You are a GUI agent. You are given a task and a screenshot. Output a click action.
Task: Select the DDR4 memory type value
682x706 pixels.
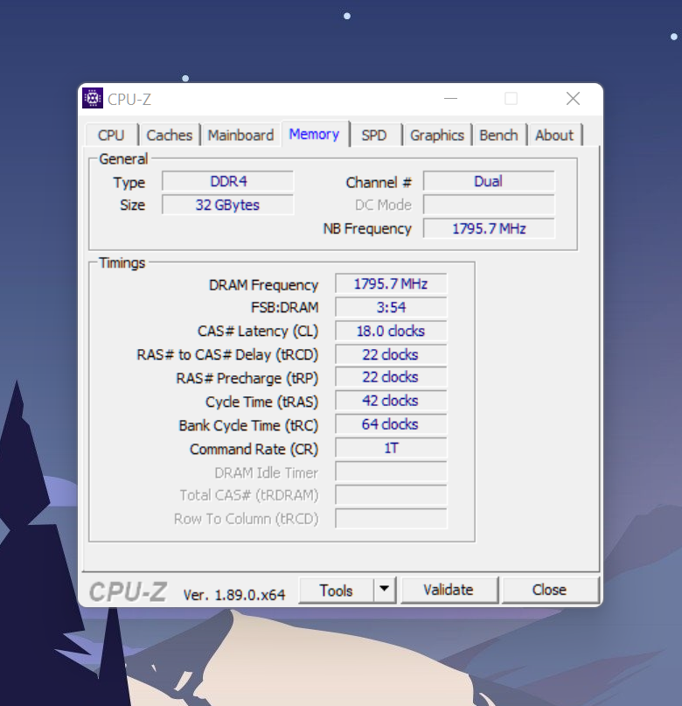pyautogui.click(x=228, y=181)
